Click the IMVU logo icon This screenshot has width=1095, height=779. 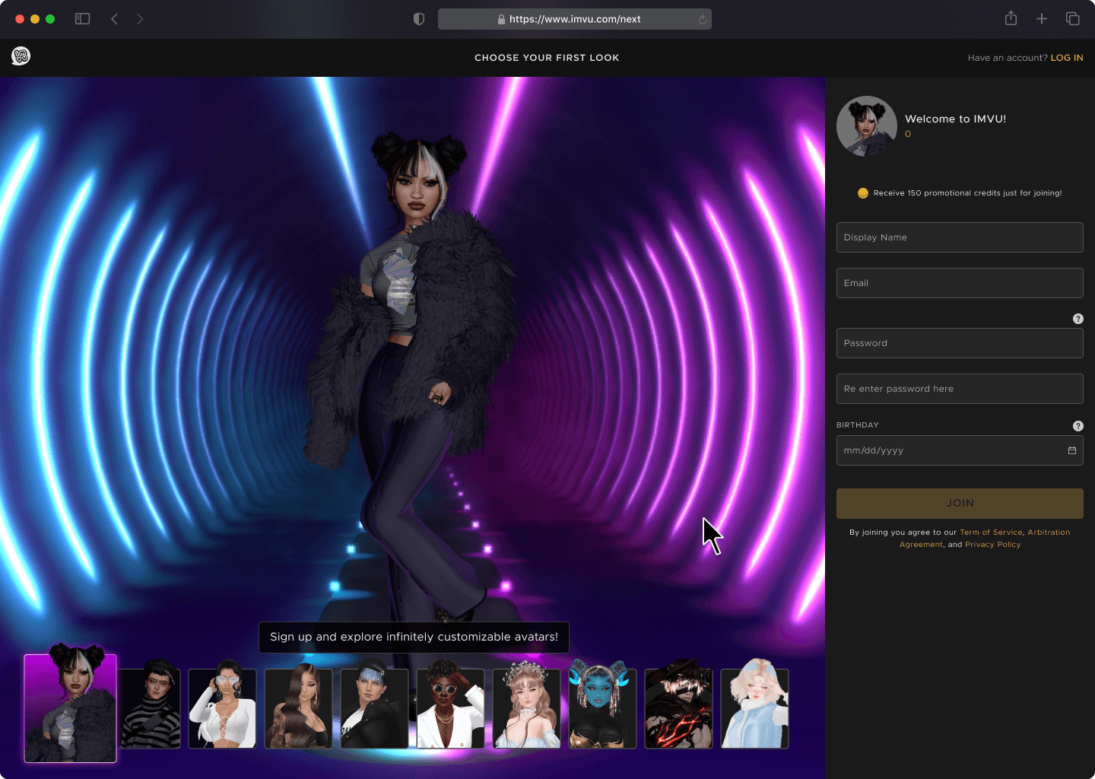tap(21, 56)
